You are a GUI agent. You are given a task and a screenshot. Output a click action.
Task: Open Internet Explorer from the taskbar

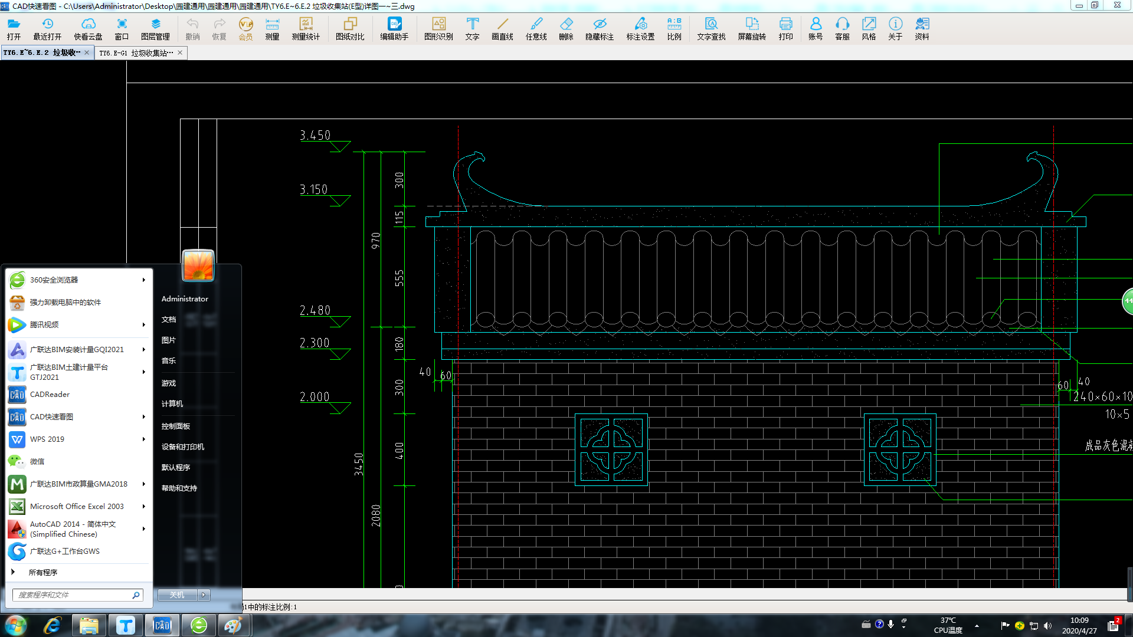point(53,625)
